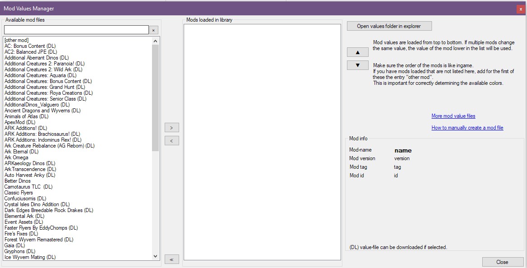The height and width of the screenshot is (268, 527).
Task: Click the Close button
Action: tap(502, 262)
